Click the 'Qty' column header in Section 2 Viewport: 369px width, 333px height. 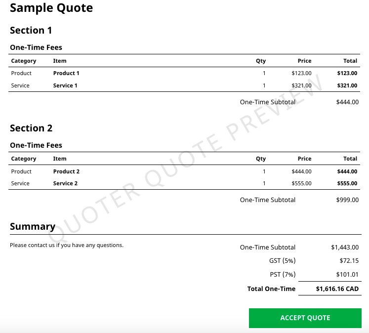261,159
